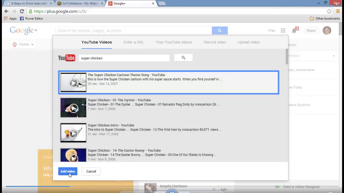Switch to the Record video tab
This screenshot has height=193, width=344.
click(x=215, y=42)
